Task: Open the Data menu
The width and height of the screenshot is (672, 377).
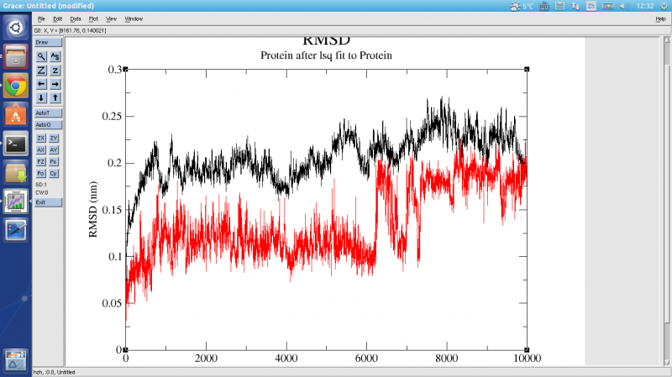Action: pyautogui.click(x=76, y=18)
